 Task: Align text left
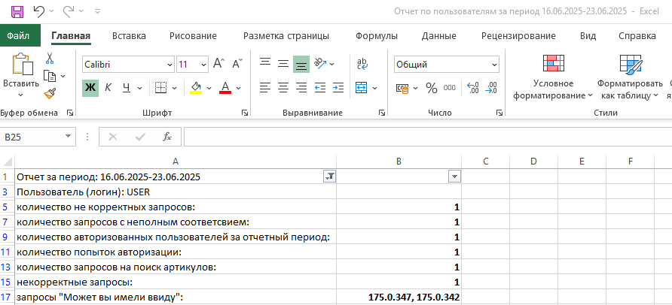click(x=265, y=88)
